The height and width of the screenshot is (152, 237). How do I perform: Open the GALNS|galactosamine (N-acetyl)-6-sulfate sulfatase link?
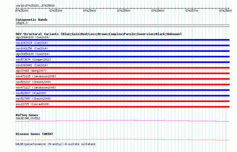55,144
